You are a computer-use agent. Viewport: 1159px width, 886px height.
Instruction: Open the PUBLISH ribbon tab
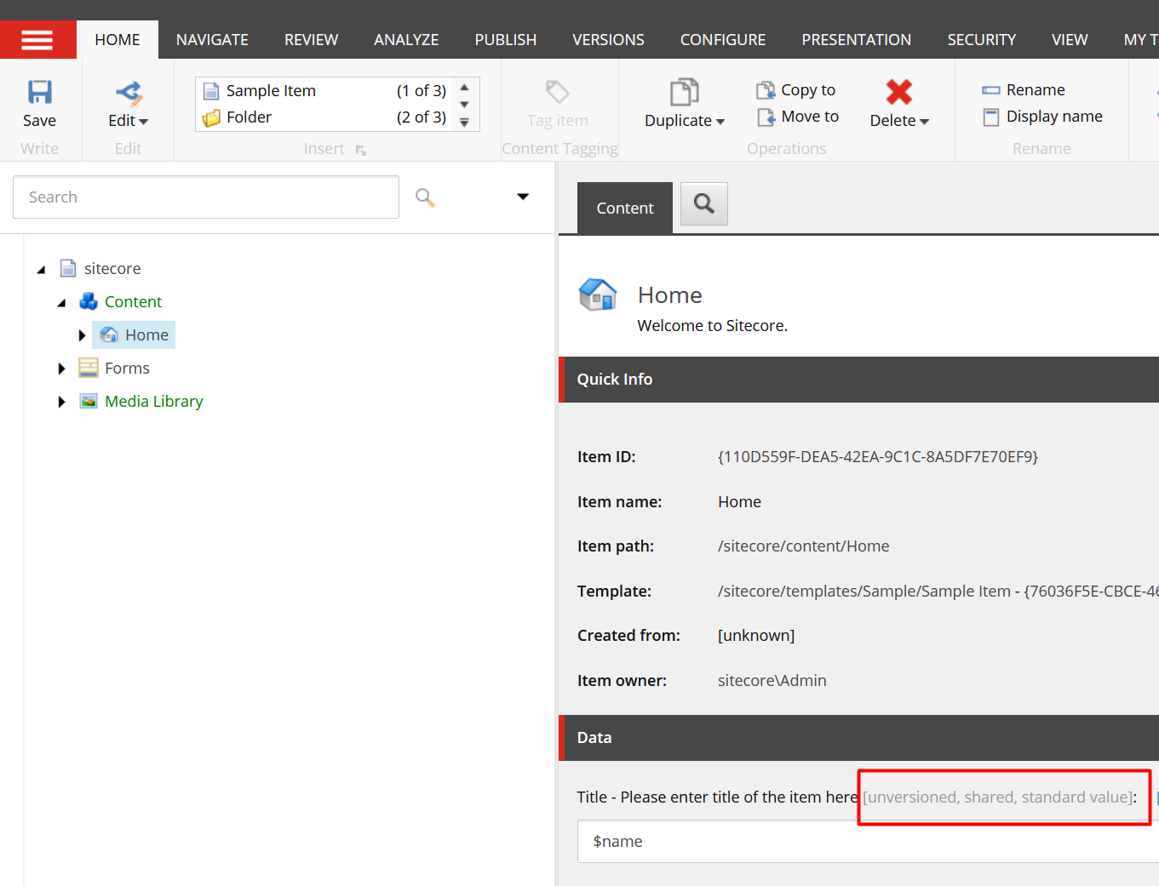tap(505, 39)
